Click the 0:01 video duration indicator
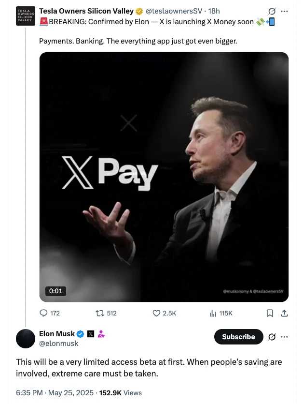The image size is (303, 404). (x=55, y=291)
